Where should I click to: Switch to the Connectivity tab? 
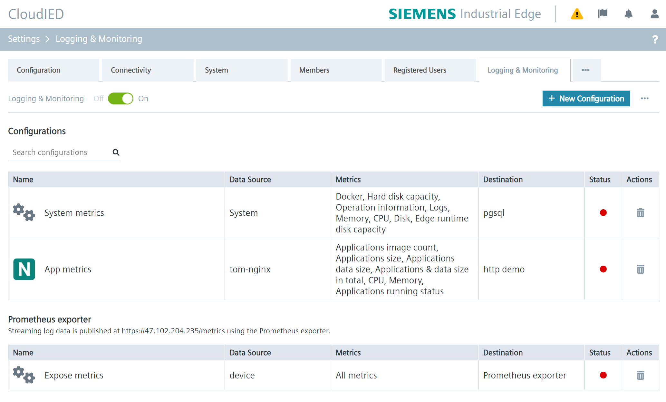coord(130,70)
